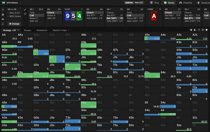This screenshot has width=210, height=132.
Task: Open the Practice tab in the top navigation
Action: click(186, 3)
